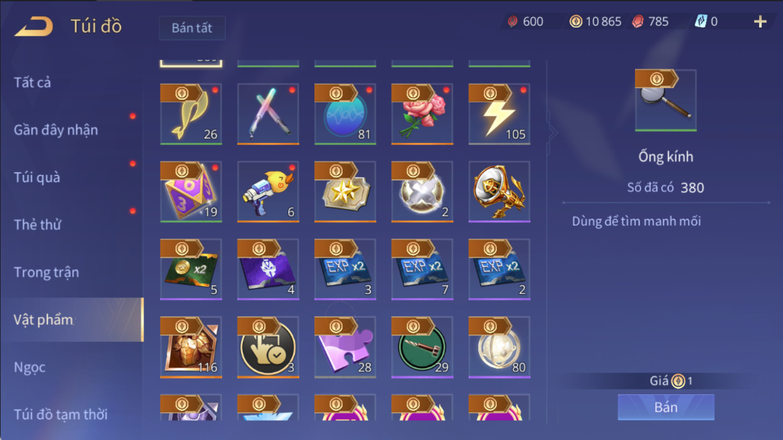Viewport: 783px width, 440px height.
Task: Select the golden trumpet shield item
Action: (x=499, y=192)
